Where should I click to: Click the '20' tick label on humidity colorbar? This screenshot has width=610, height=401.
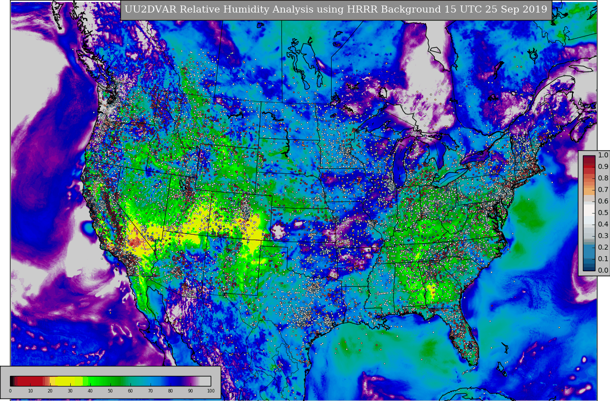click(50, 391)
